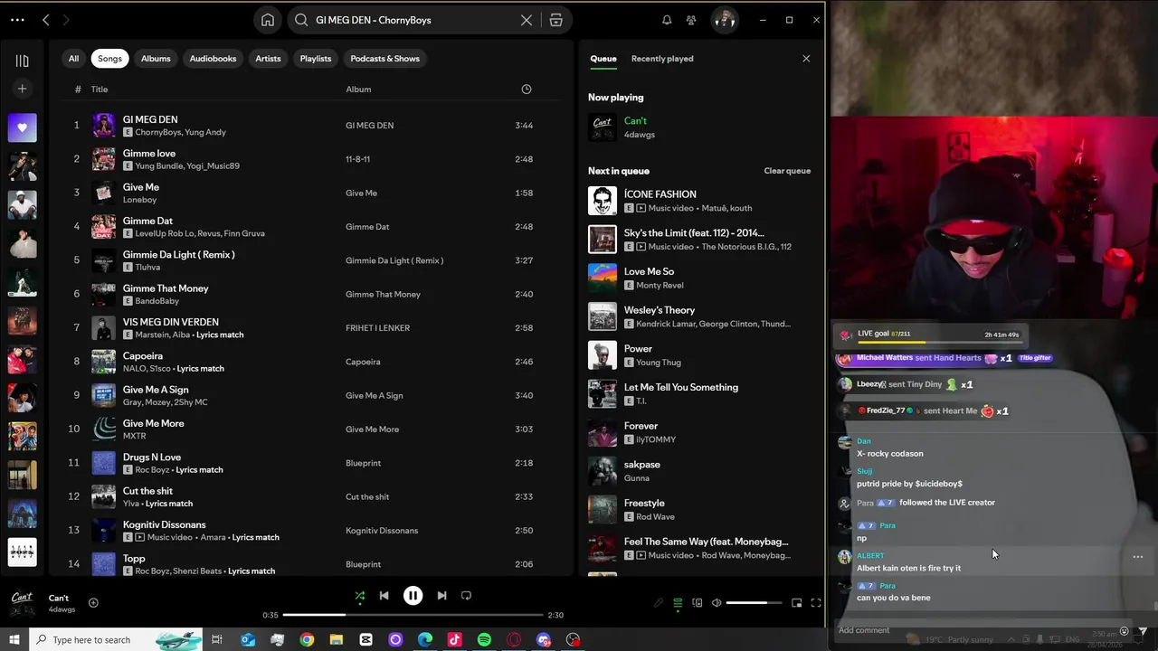Select the Audiobooks filter chip

[x=213, y=59]
